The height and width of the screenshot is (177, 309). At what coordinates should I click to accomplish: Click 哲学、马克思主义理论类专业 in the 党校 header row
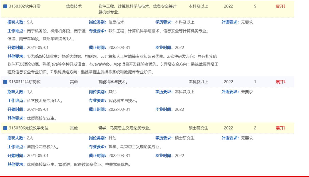[x=125, y=128]
